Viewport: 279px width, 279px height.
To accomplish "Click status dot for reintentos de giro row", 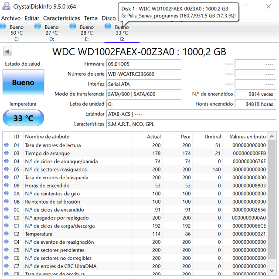I will coord(7,193).
